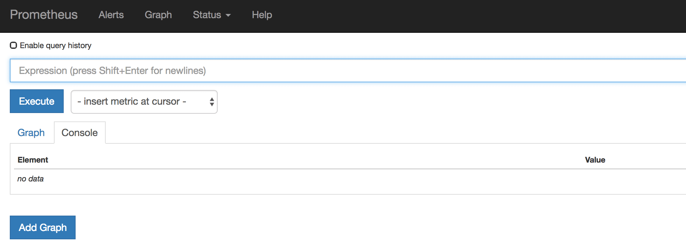The height and width of the screenshot is (247, 686).
Task: Open the Help link in the navbar
Action: tap(262, 15)
